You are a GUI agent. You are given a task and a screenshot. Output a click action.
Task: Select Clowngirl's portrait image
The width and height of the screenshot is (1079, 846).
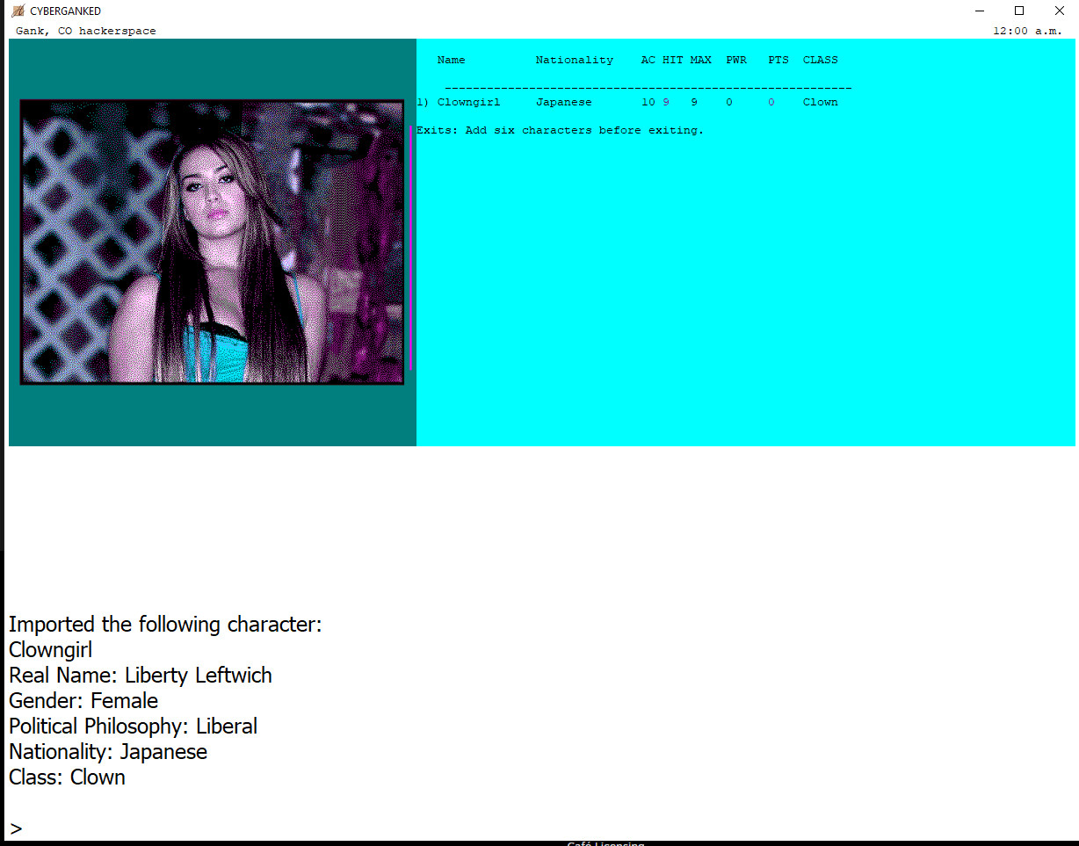pyautogui.click(x=211, y=242)
